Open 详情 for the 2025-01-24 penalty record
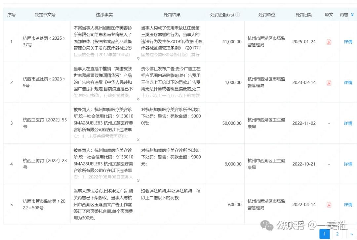 [347, 42]
